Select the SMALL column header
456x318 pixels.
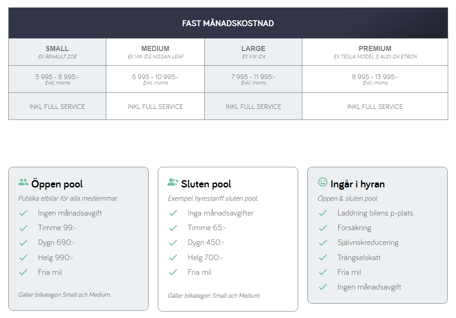[57, 49]
